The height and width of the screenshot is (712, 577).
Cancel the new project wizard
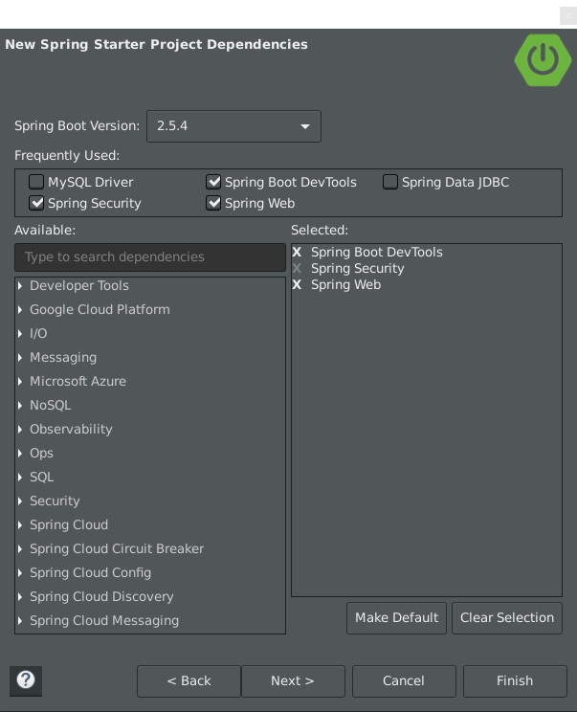404,681
